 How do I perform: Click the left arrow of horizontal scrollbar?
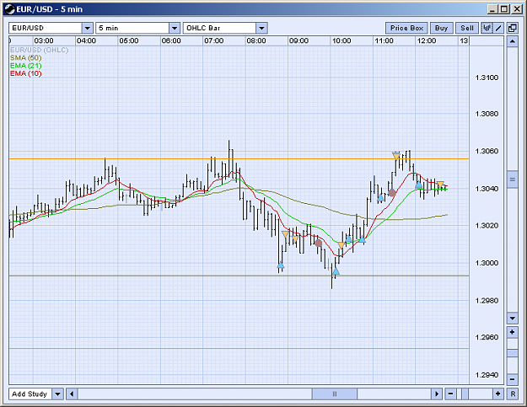click(72, 394)
